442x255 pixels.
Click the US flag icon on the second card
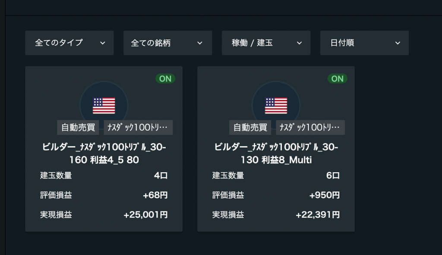[x=276, y=105]
